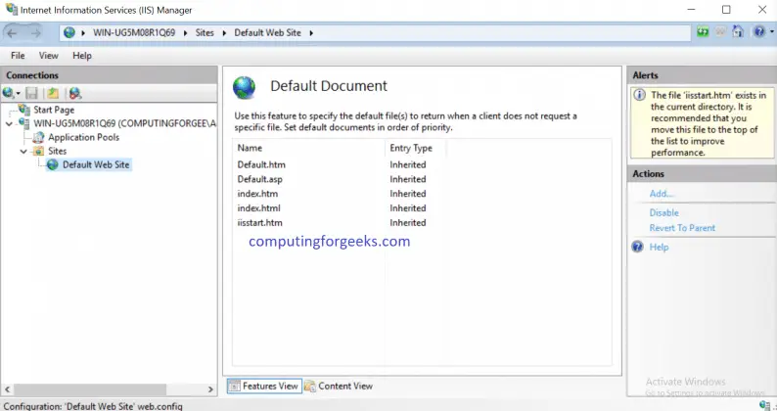777x411 pixels.
Task: Click the Up folder icon in Connections
Action: tap(53, 93)
